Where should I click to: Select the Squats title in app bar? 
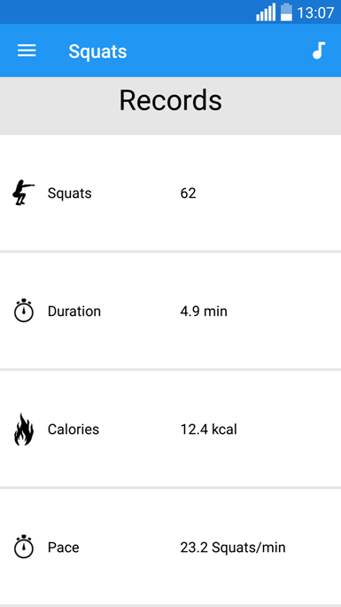[x=97, y=51]
